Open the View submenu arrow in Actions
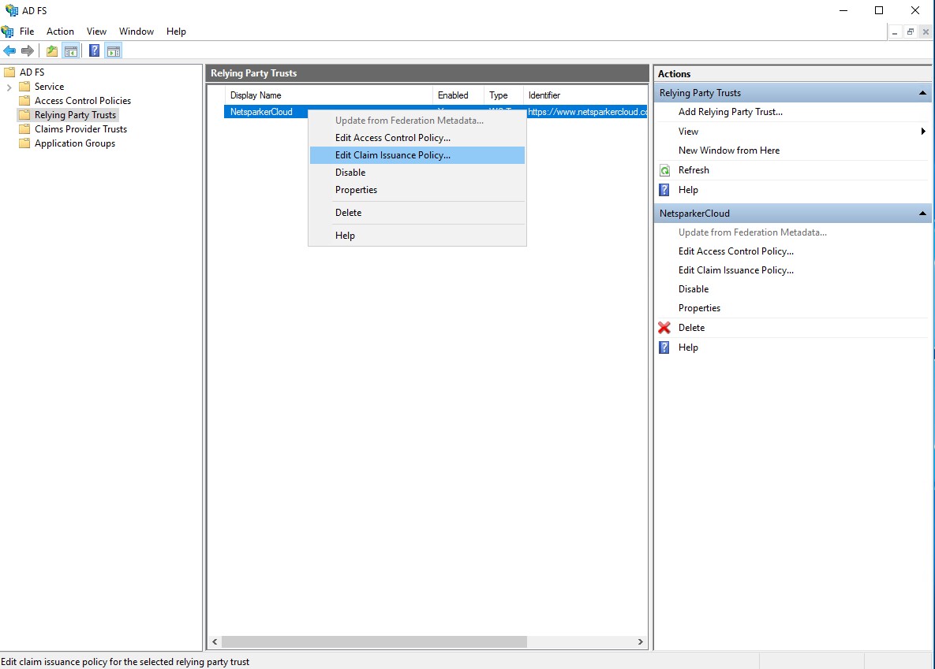The width and height of the screenshot is (935, 669). (x=922, y=132)
